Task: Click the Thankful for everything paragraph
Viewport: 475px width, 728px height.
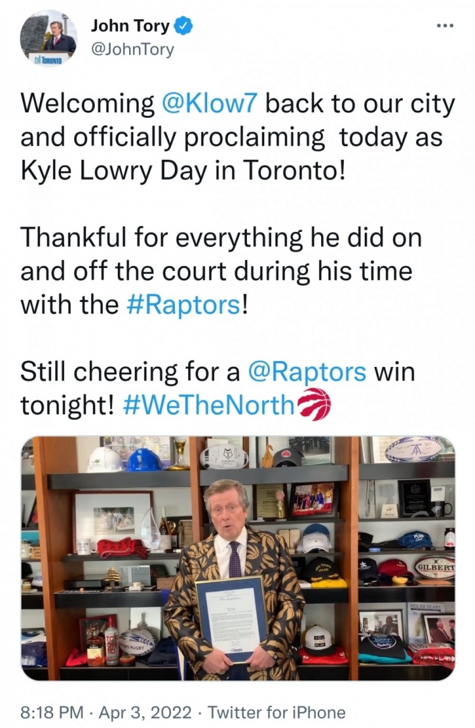Action: 221,271
